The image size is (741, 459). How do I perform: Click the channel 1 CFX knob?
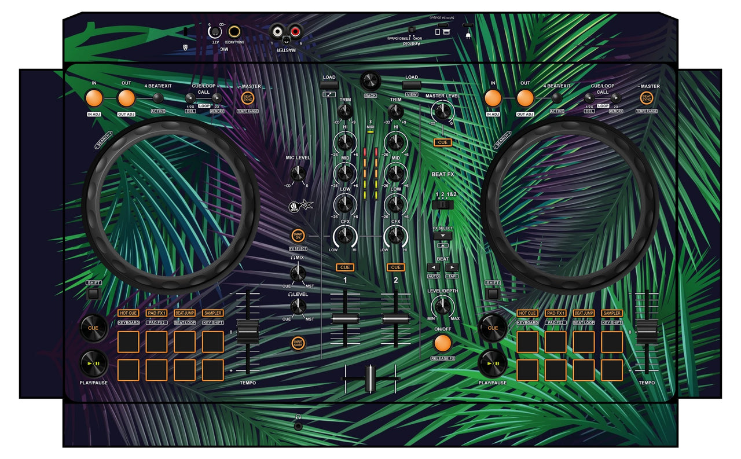pos(345,235)
